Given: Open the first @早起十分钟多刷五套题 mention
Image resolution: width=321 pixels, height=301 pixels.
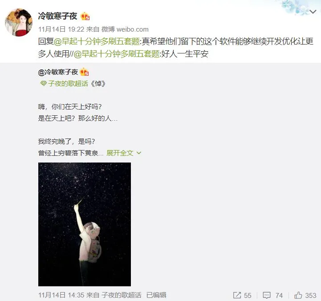Looking at the screenshot, I should pyautogui.click(x=97, y=41).
